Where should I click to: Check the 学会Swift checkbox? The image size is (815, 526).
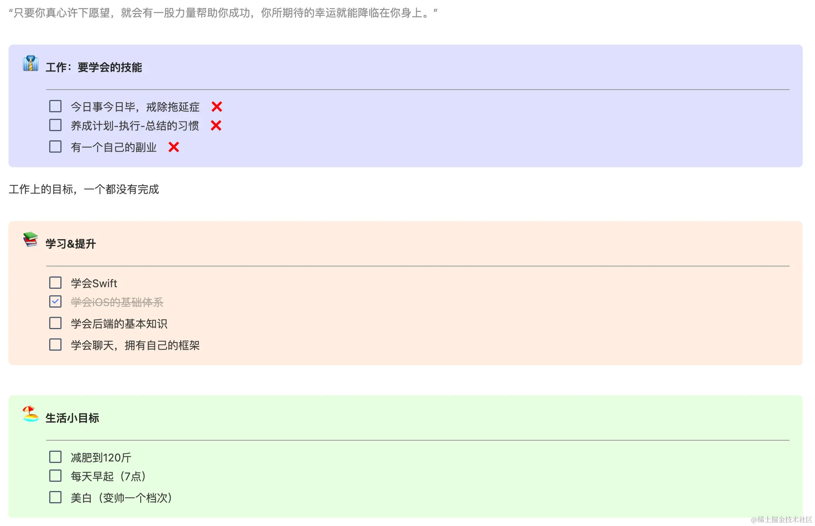pos(55,283)
